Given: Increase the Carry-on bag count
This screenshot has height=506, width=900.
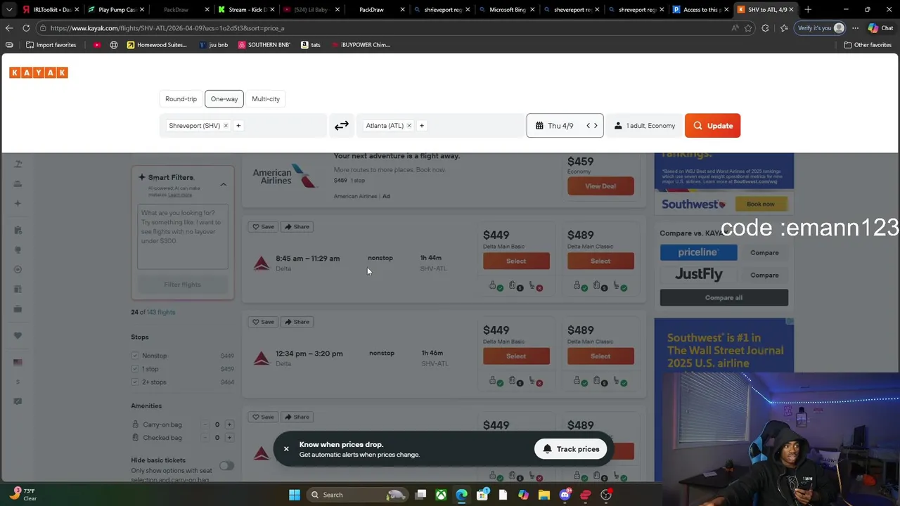Looking at the screenshot, I should click(x=229, y=424).
